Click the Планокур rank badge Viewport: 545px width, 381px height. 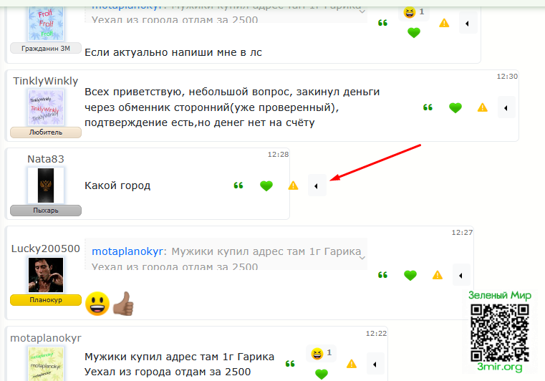coord(46,300)
